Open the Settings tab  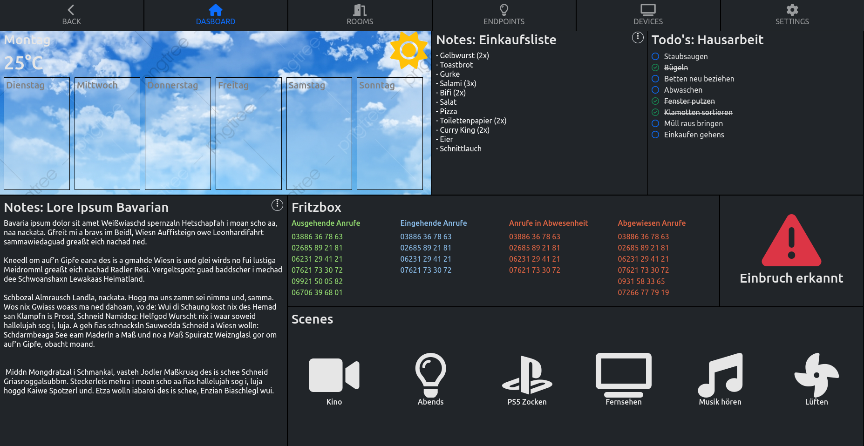[792, 15]
